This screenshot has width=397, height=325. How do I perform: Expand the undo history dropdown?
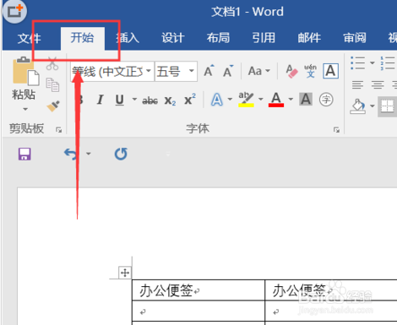coord(89,154)
